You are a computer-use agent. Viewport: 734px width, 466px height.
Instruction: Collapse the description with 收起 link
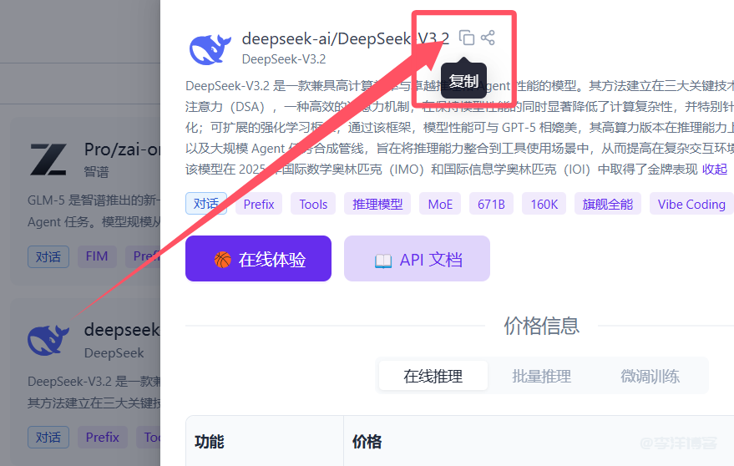click(x=714, y=169)
